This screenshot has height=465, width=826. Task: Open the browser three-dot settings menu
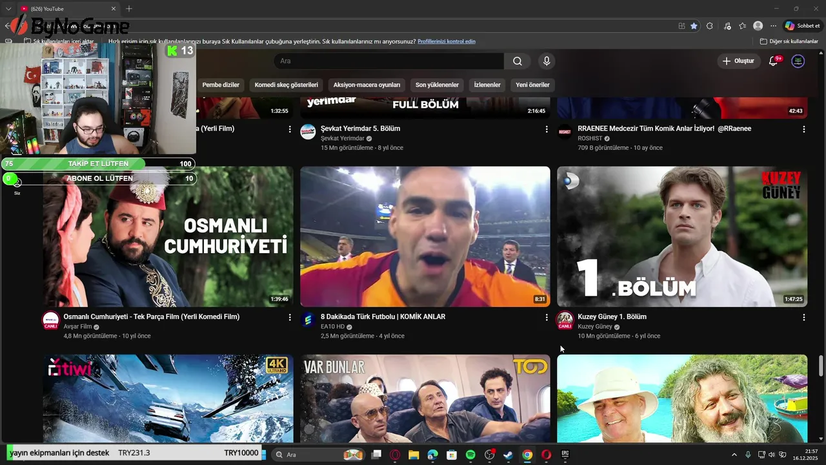coord(773,26)
